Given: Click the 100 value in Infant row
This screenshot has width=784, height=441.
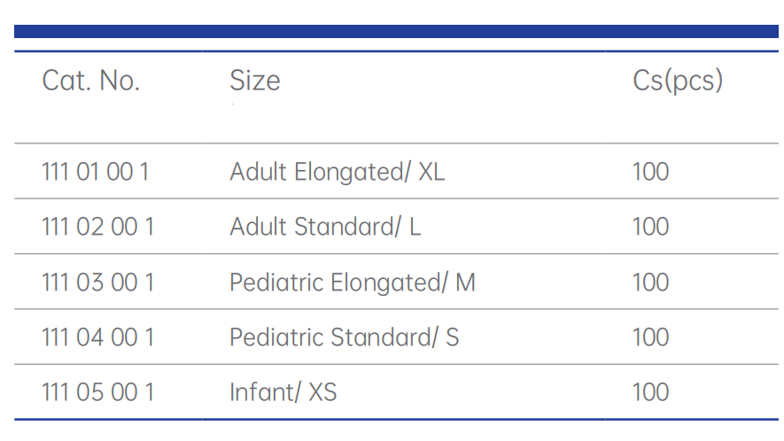Looking at the screenshot, I should point(650,392).
